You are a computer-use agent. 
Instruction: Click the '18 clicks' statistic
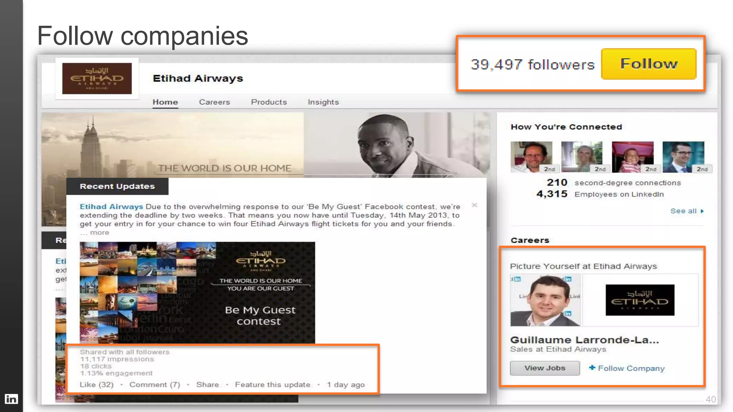[96, 366]
